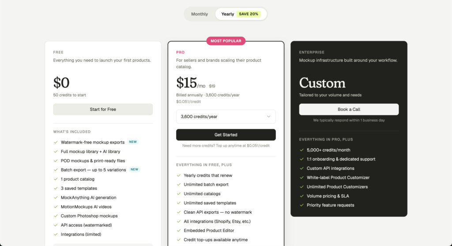This screenshot has width=452, height=246.
Task: Open the 3,600 credits/year dropdown
Action: pyautogui.click(x=226, y=117)
